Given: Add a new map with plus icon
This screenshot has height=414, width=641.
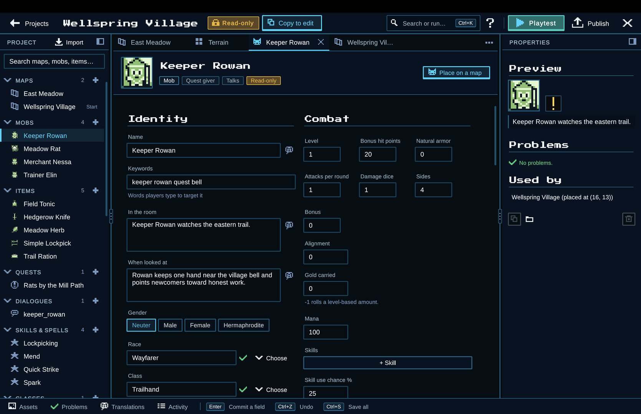Looking at the screenshot, I should (x=96, y=80).
